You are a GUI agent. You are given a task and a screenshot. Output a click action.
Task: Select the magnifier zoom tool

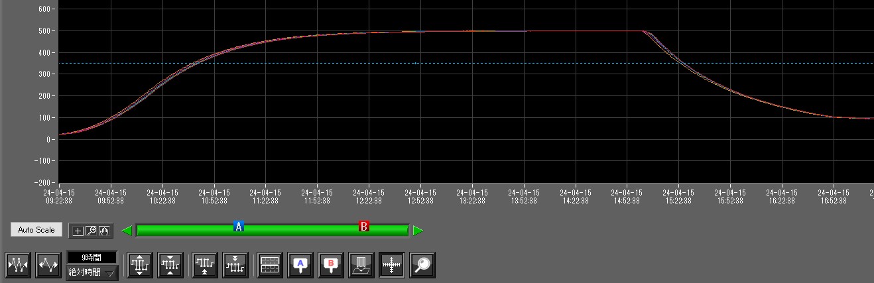coord(92,231)
